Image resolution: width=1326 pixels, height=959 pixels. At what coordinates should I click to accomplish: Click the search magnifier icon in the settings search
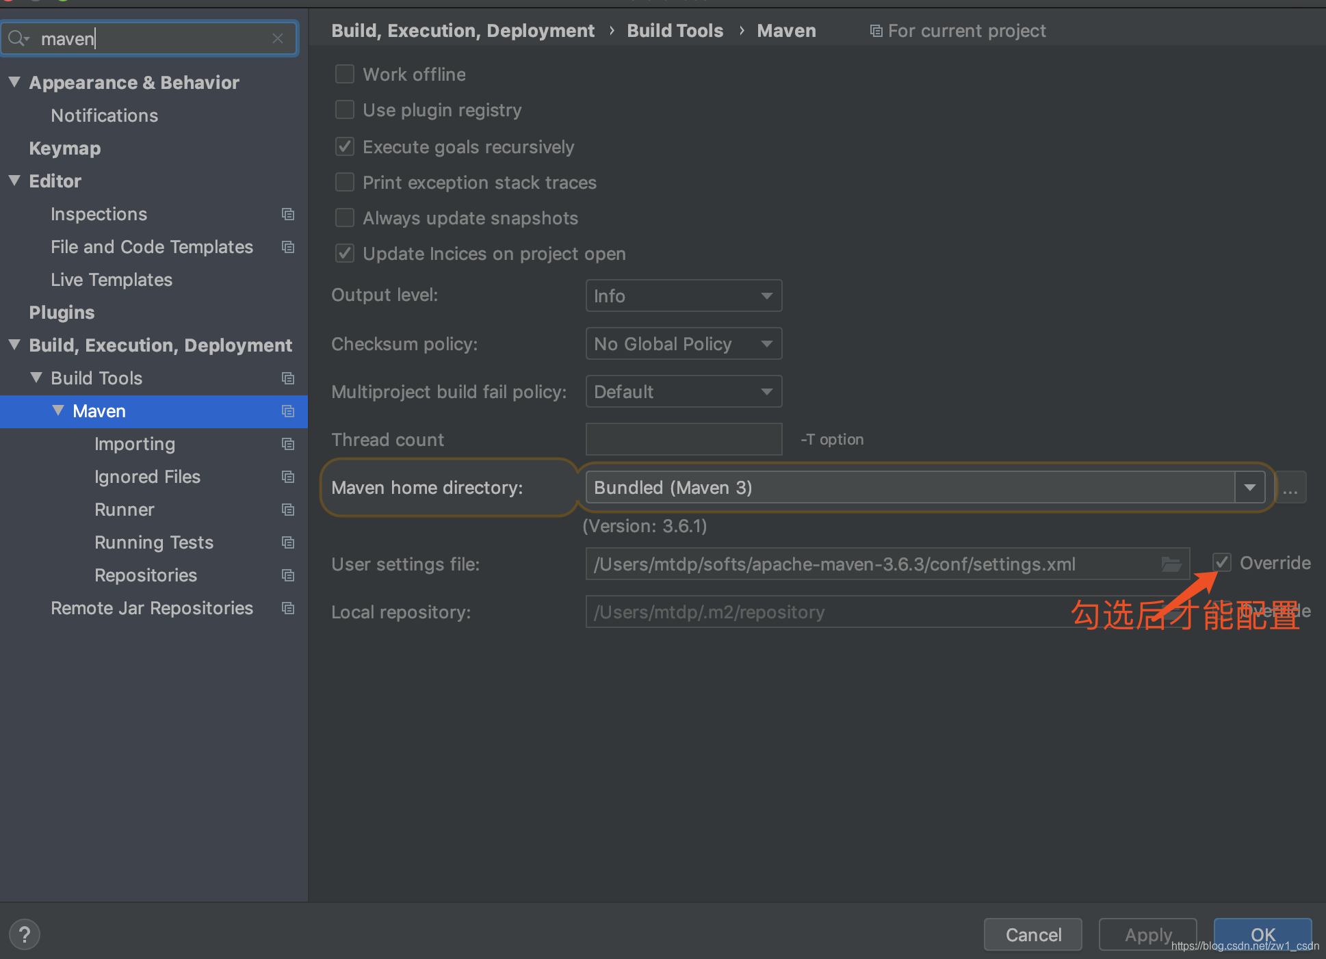[x=16, y=39]
